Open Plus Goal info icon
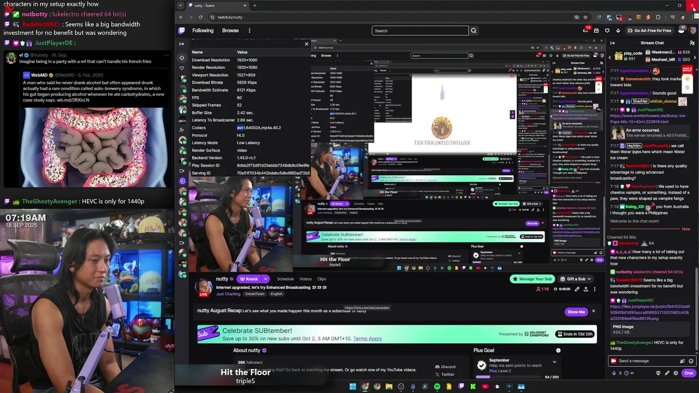 (x=558, y=350)
